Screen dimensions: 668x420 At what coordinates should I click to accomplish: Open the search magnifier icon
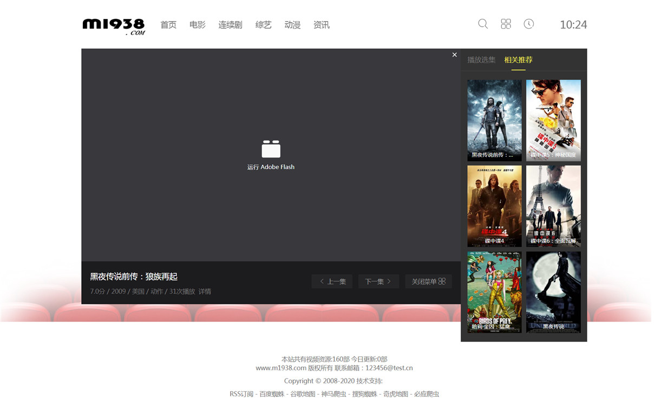[483, 24]
